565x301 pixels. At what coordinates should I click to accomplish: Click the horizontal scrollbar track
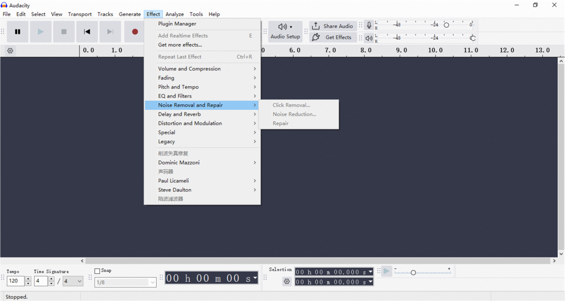[317, 261]
